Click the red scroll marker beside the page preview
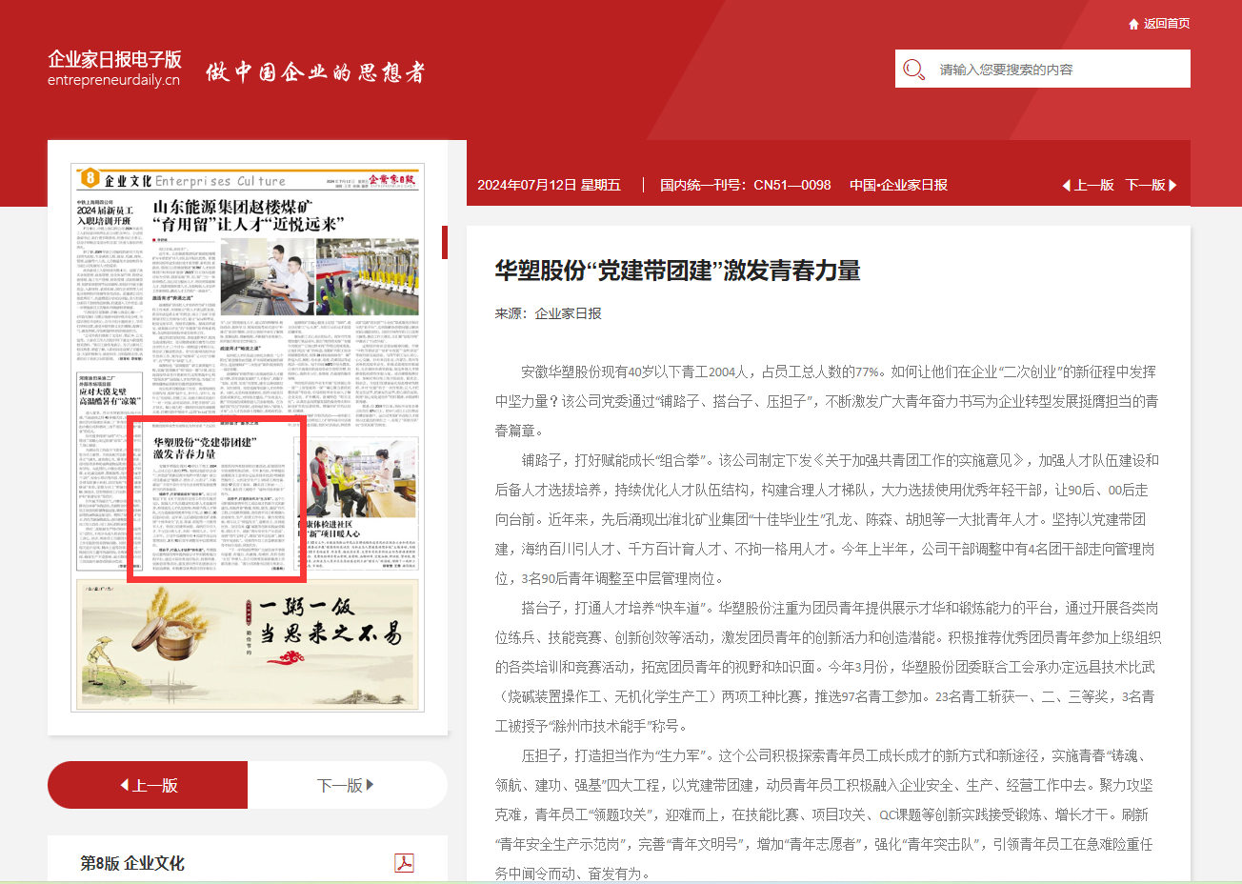 coord(444,242)
